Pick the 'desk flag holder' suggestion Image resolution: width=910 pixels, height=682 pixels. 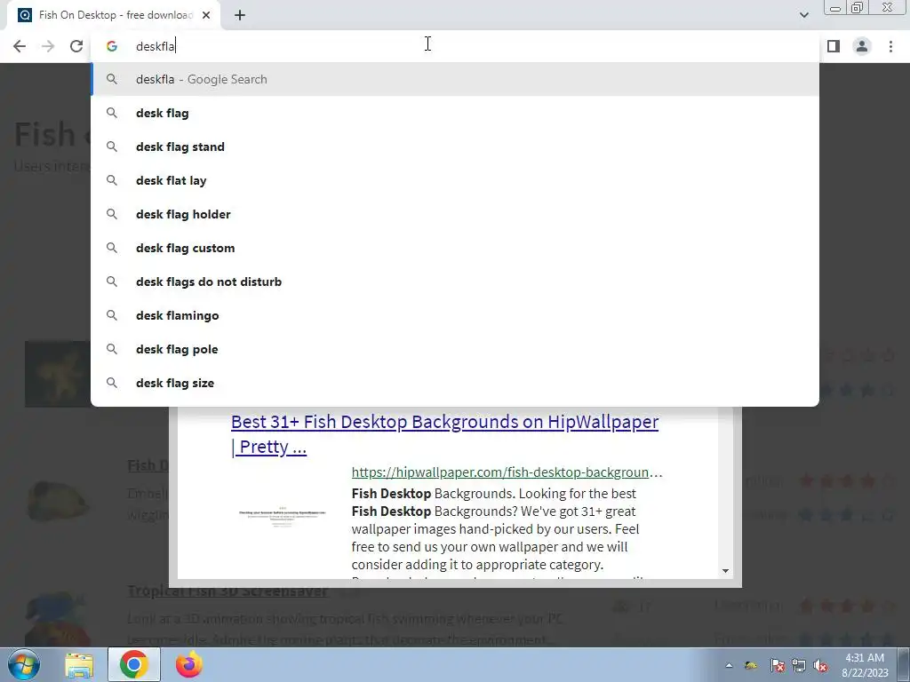click(455, 214)
